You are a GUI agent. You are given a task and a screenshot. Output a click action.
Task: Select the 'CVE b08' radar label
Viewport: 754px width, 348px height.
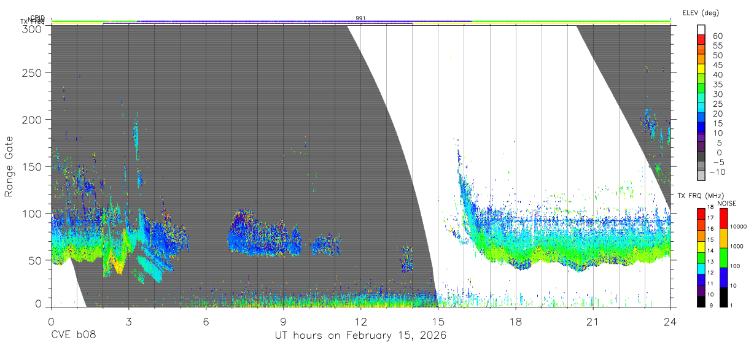coord(72,336)
